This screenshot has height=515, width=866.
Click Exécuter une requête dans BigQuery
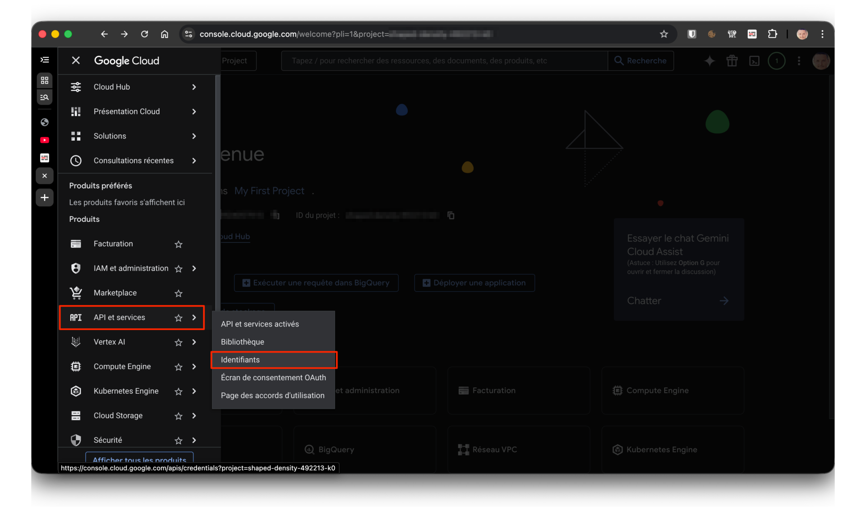pyautogui.click(x=316, y=283)
